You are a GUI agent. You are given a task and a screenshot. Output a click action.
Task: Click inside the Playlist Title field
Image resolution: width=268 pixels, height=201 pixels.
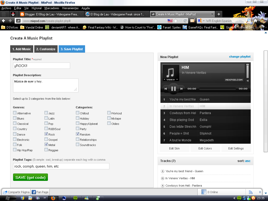41,66
